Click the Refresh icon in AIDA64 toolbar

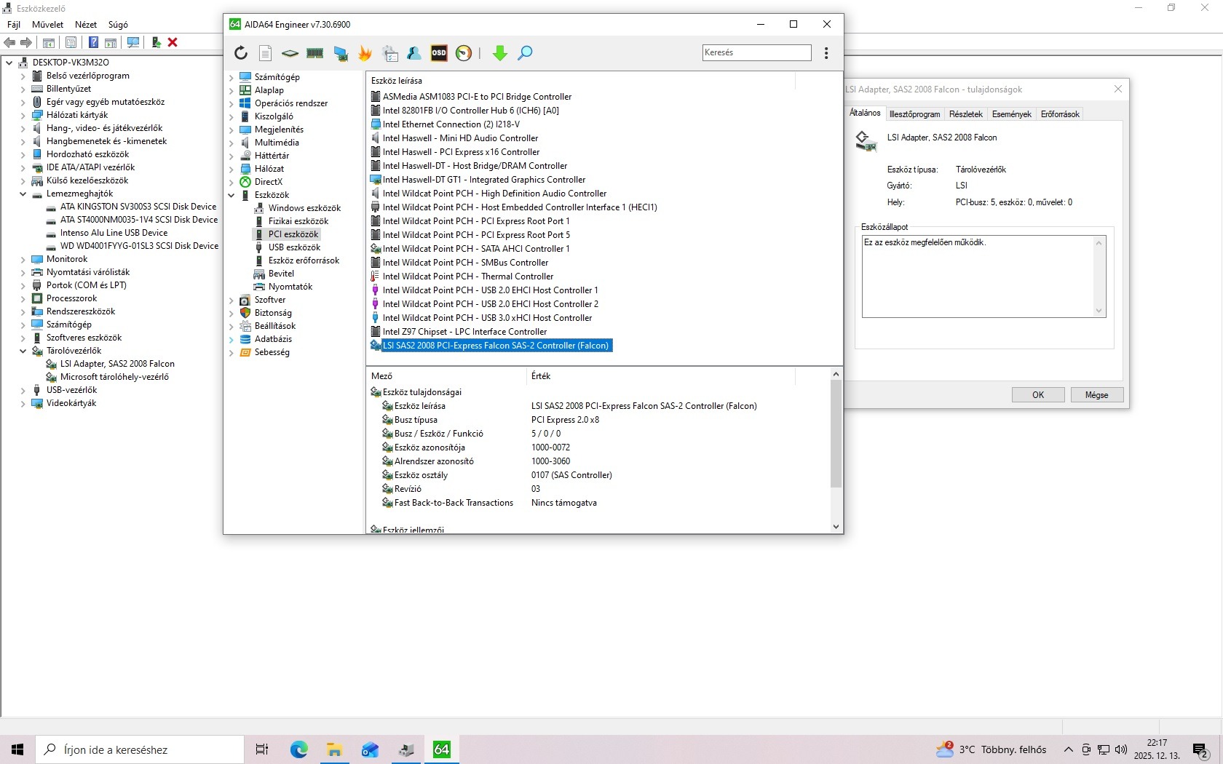click(x=241, y=53)
